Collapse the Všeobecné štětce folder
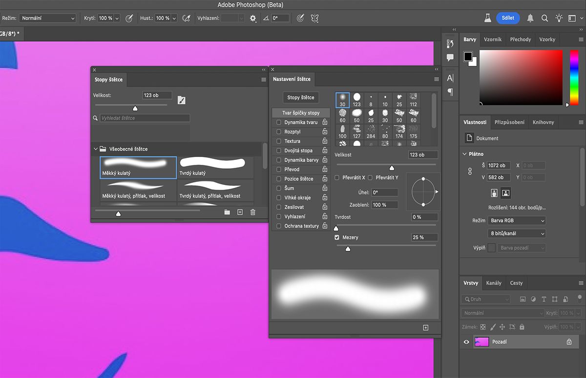This screenshot has width=586, height=378. (96, 149)
